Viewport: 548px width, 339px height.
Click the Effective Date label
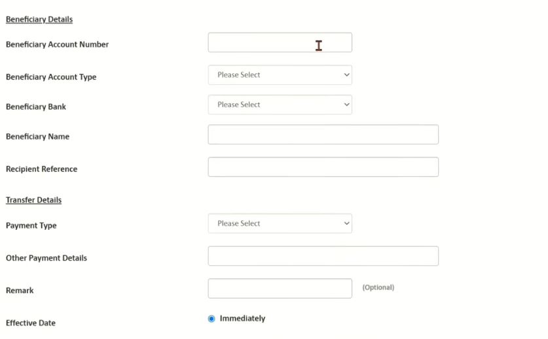31,323
